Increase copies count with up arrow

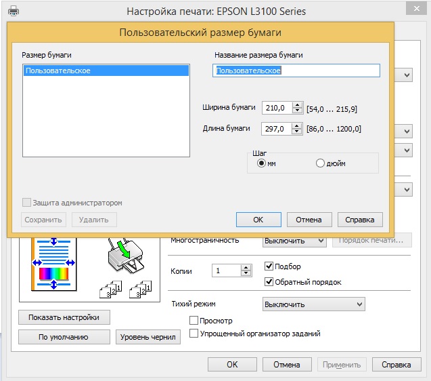[246, 268]
